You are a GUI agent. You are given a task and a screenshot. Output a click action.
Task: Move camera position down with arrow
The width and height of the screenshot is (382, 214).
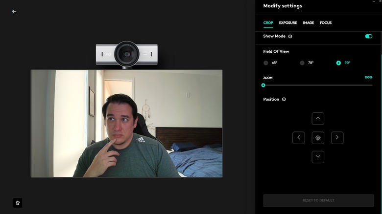click(318, 157)
